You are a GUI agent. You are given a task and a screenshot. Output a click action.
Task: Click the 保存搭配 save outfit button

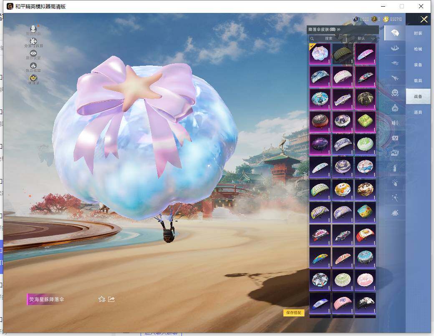[294, 313]
